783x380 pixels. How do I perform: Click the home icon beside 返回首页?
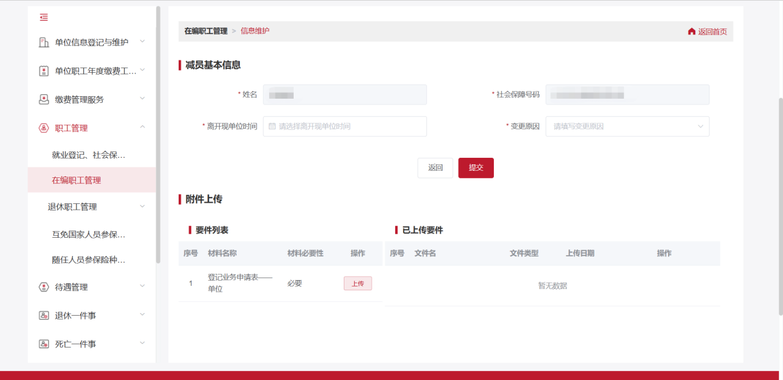click(691, 31)
